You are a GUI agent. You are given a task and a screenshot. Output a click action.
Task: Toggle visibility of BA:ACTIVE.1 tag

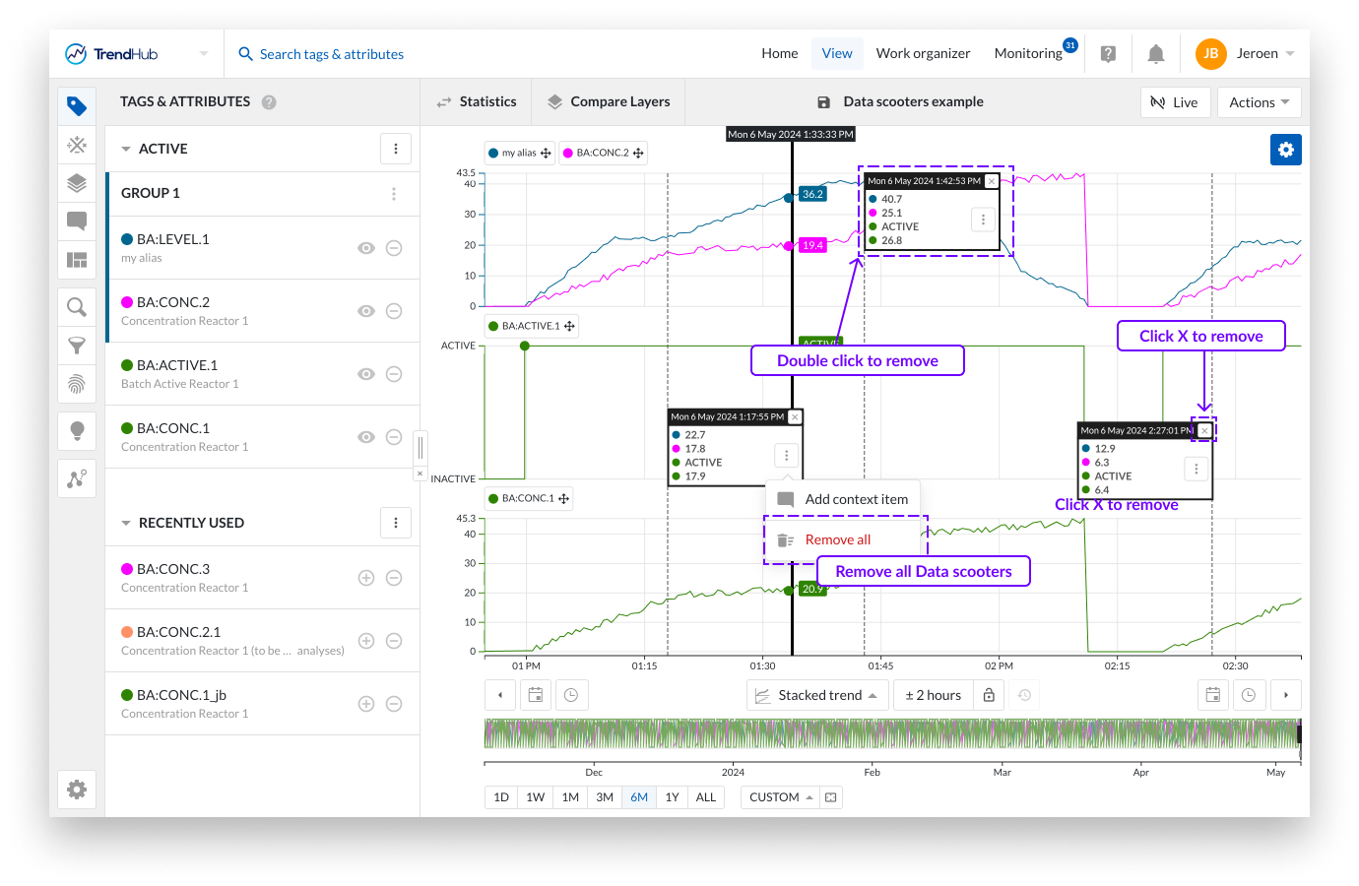(366, 374)
